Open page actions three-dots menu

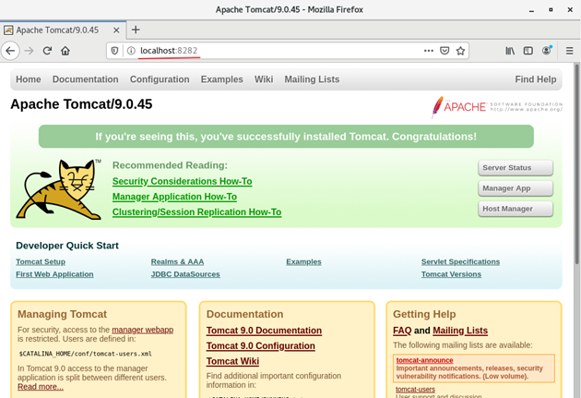(429, 51)
